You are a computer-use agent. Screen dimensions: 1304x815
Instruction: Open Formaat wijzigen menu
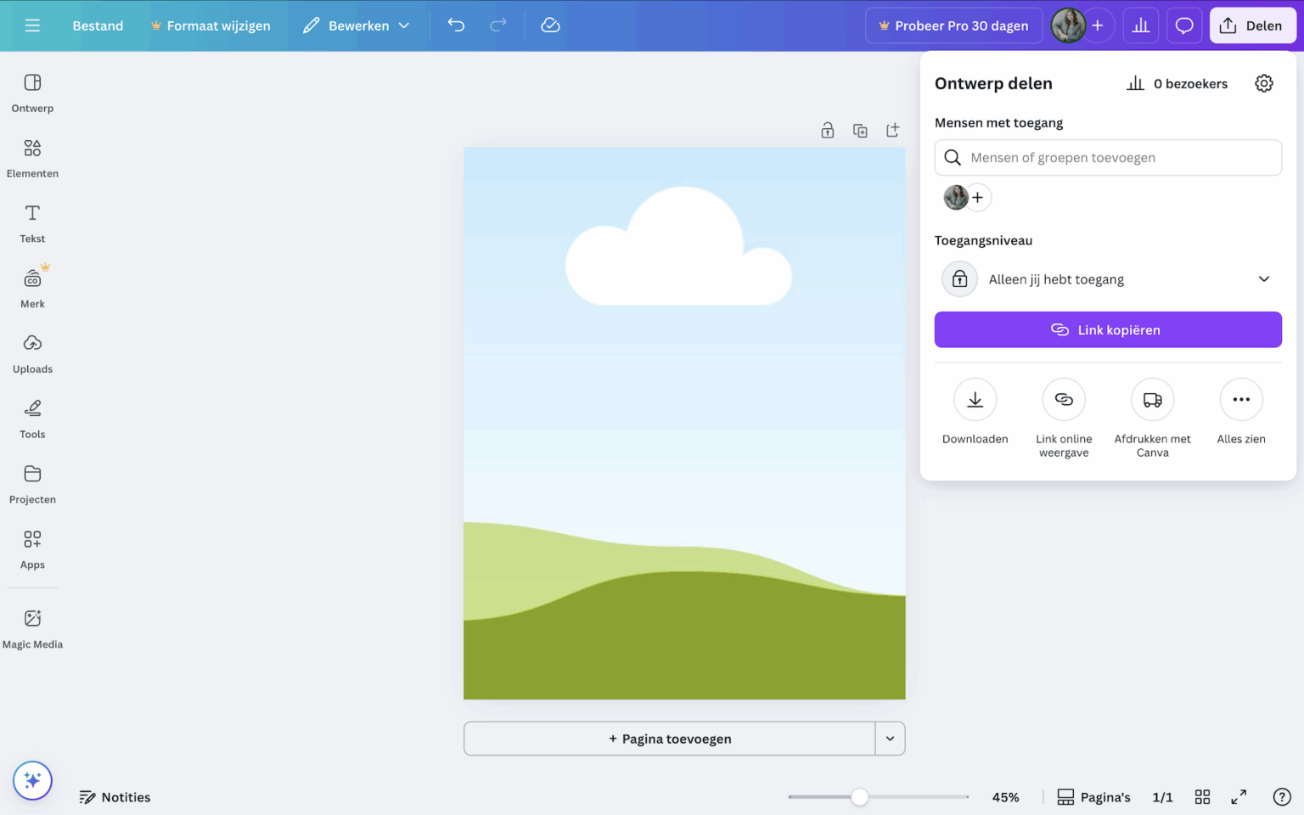coord(211,25)
